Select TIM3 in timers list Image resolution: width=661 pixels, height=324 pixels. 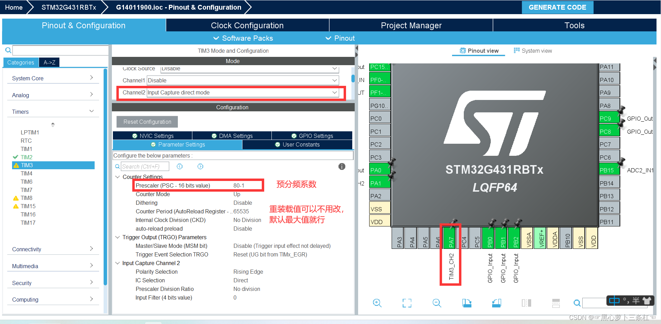(x=54, y=165)
